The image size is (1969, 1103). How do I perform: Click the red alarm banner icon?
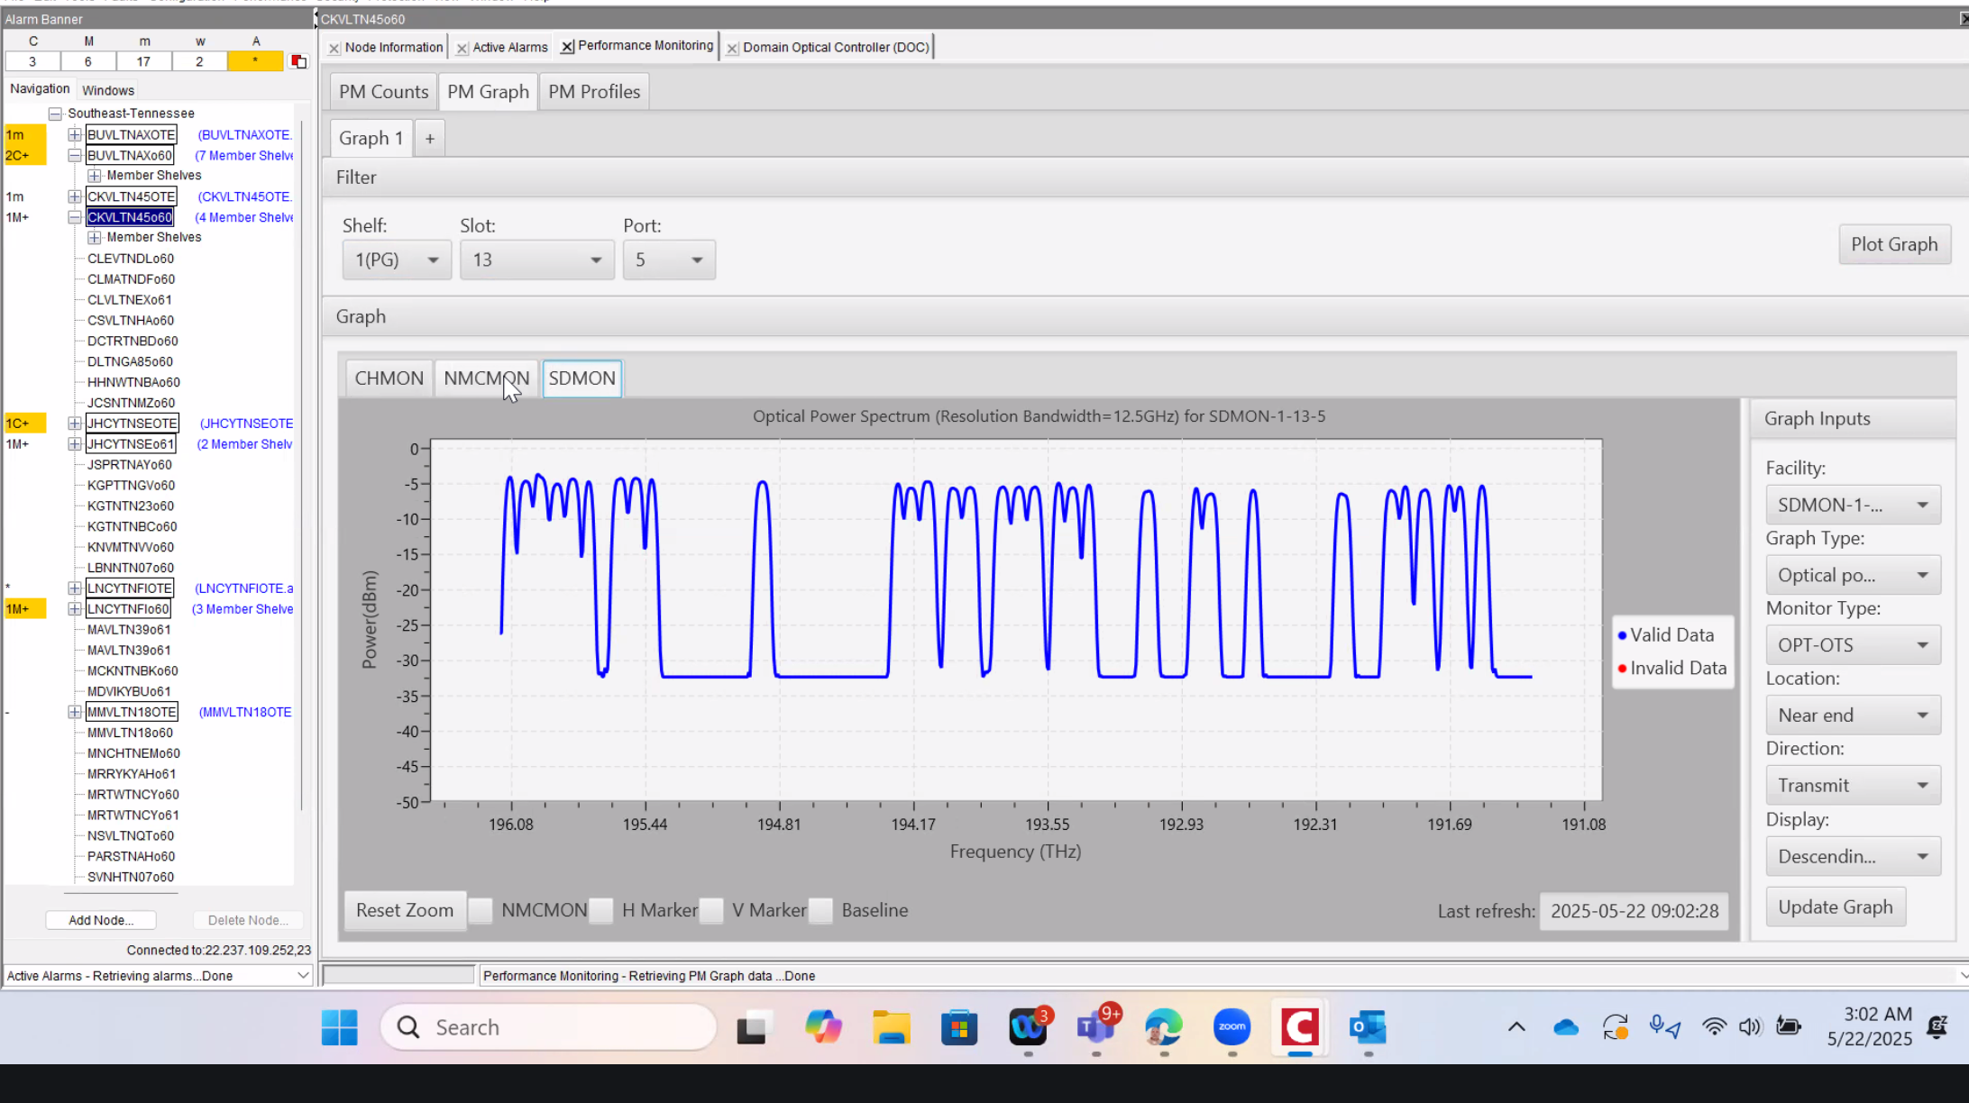(x=298, y=61)
